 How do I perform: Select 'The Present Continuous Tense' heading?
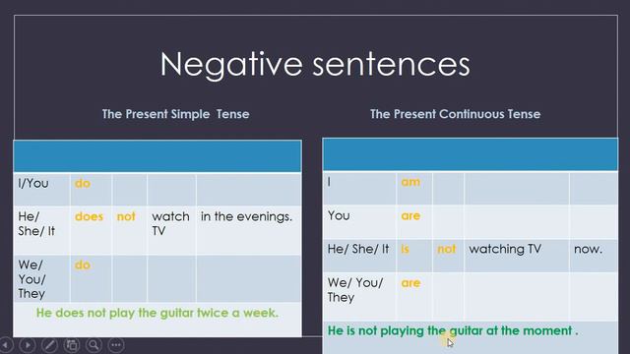455,114
